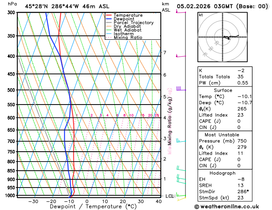Click the 'Dewpoint / Temperature (°C)' axis title

coord(93,207)
